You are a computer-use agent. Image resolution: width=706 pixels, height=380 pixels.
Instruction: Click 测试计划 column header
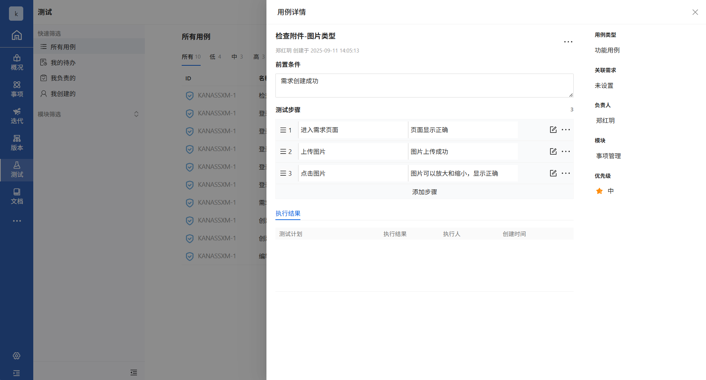(290, 234)
